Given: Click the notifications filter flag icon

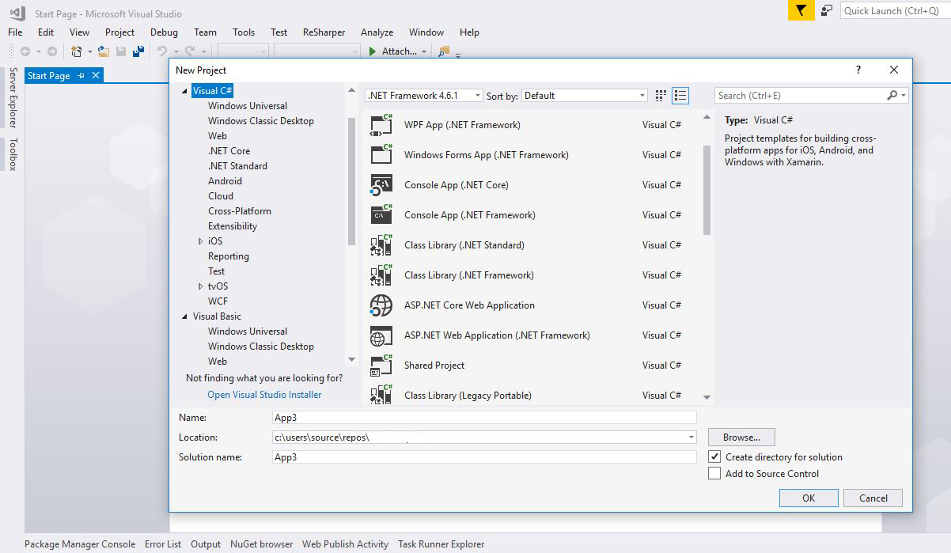Looking at the screenshot, I should [801, 10].
